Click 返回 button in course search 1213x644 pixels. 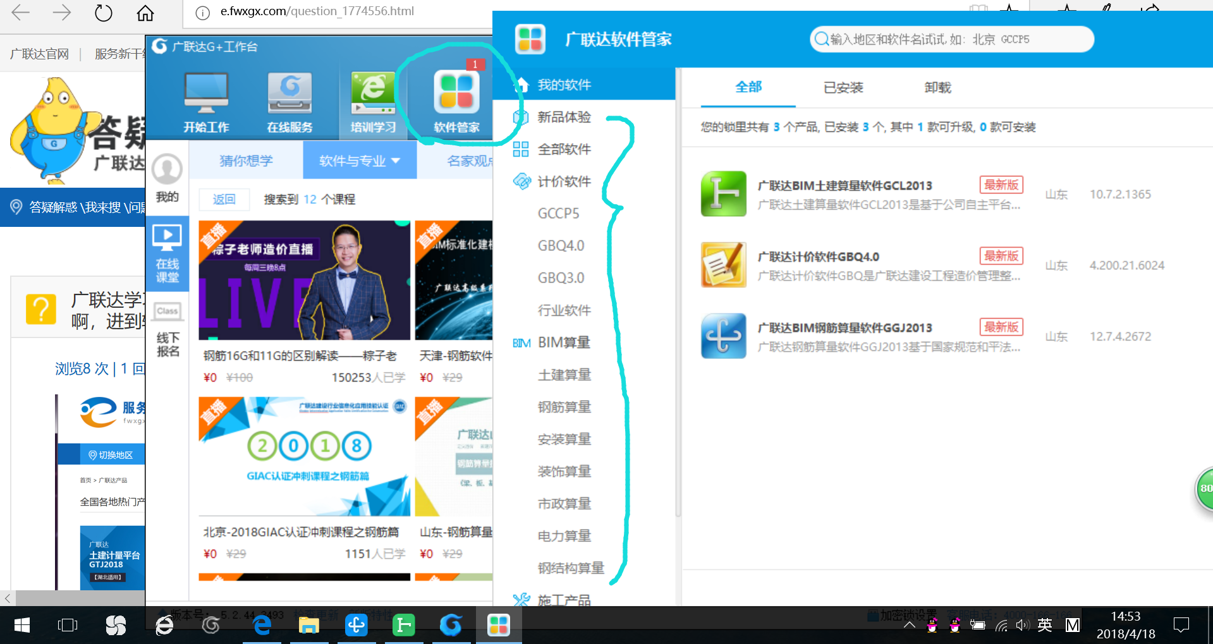tap(224, 199)
